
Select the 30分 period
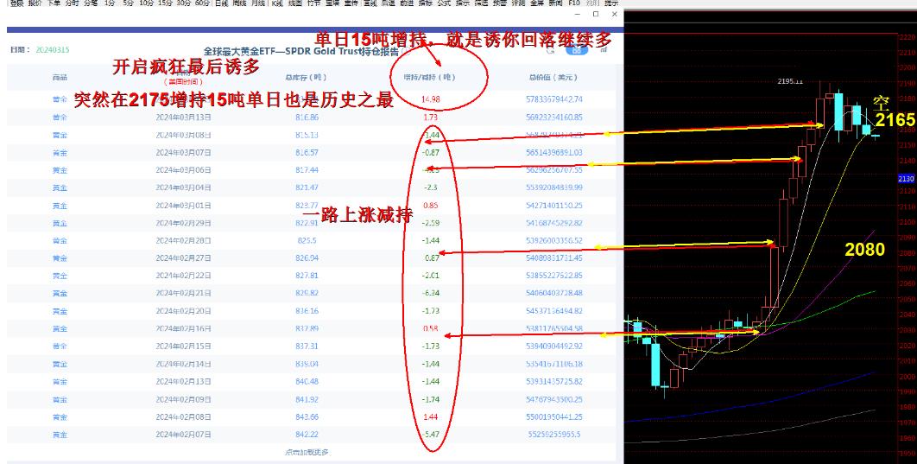pyautogui.click(x=184, y=3)
